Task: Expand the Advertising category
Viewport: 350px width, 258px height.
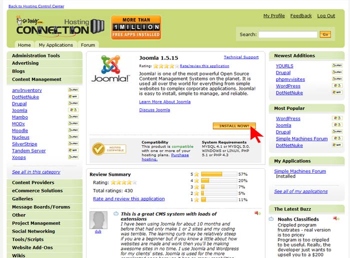Action: click(x=44, y=63)
